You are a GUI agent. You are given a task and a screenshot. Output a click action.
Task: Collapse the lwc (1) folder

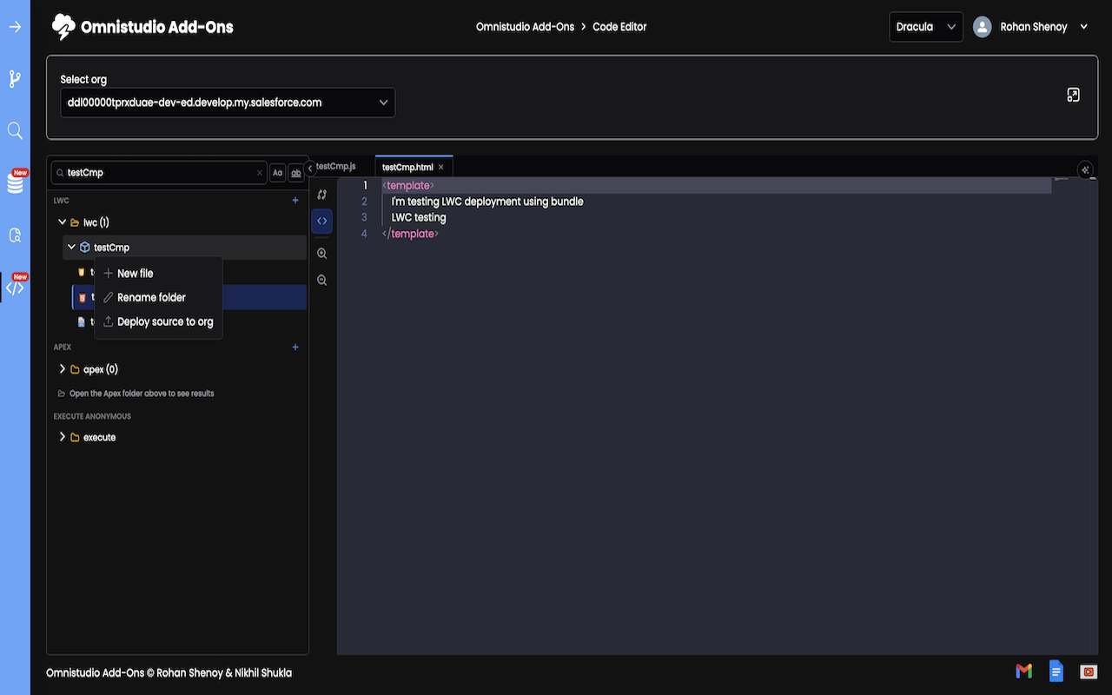coord(63,222)
